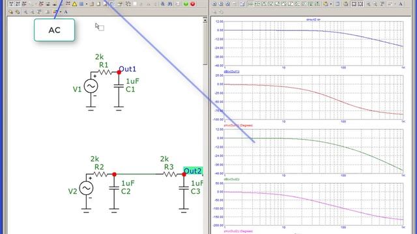Click the yellow icon in graph toolbar
Screen dimensions: 417x234
[326, 4]
